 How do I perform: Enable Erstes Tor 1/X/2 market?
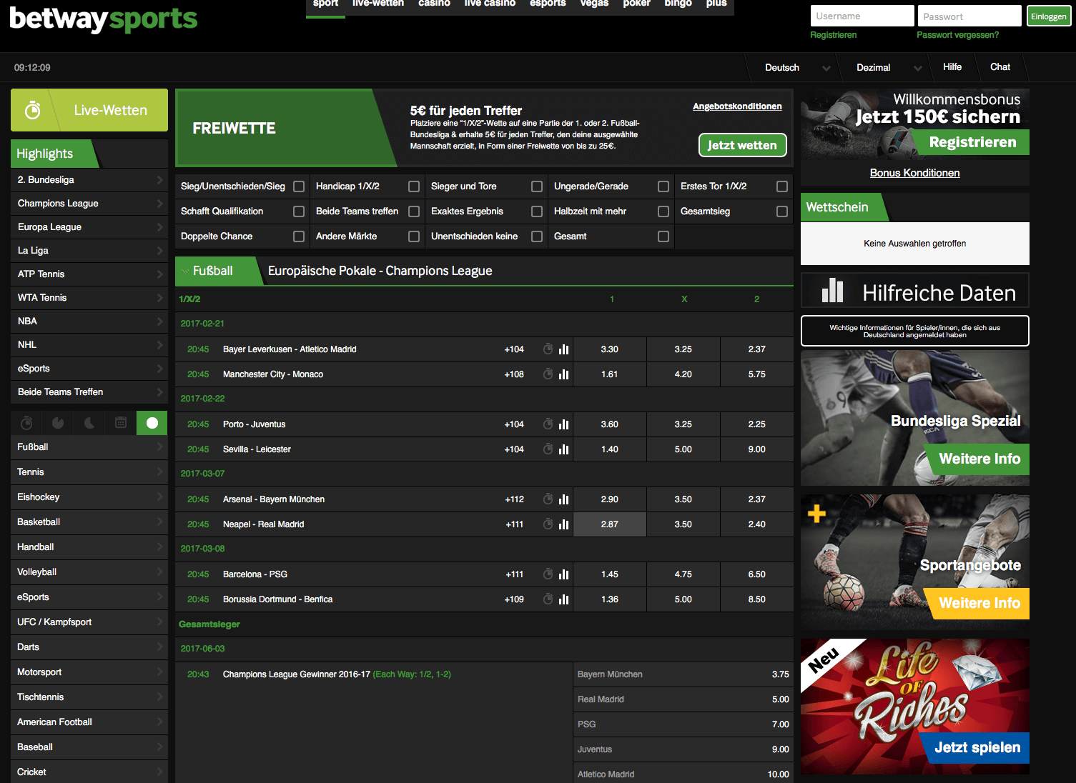[782, 186]
